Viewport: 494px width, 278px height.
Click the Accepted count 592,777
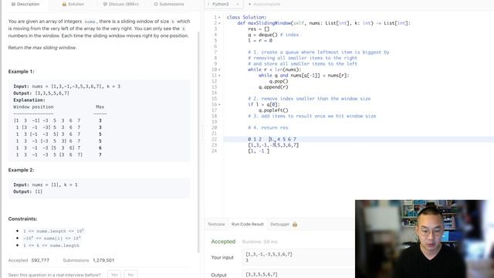tap(40, 260)
